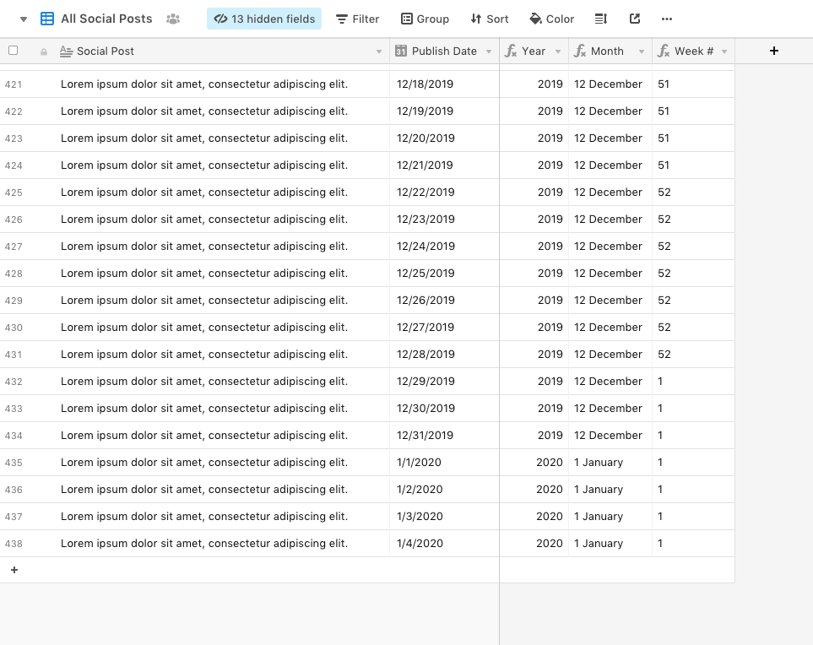Screen dimensions: 813x645
Task: Select the Week # cell for row 422
Action: [693, 111]
